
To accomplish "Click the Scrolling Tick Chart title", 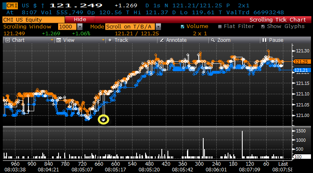I will 278,20.
